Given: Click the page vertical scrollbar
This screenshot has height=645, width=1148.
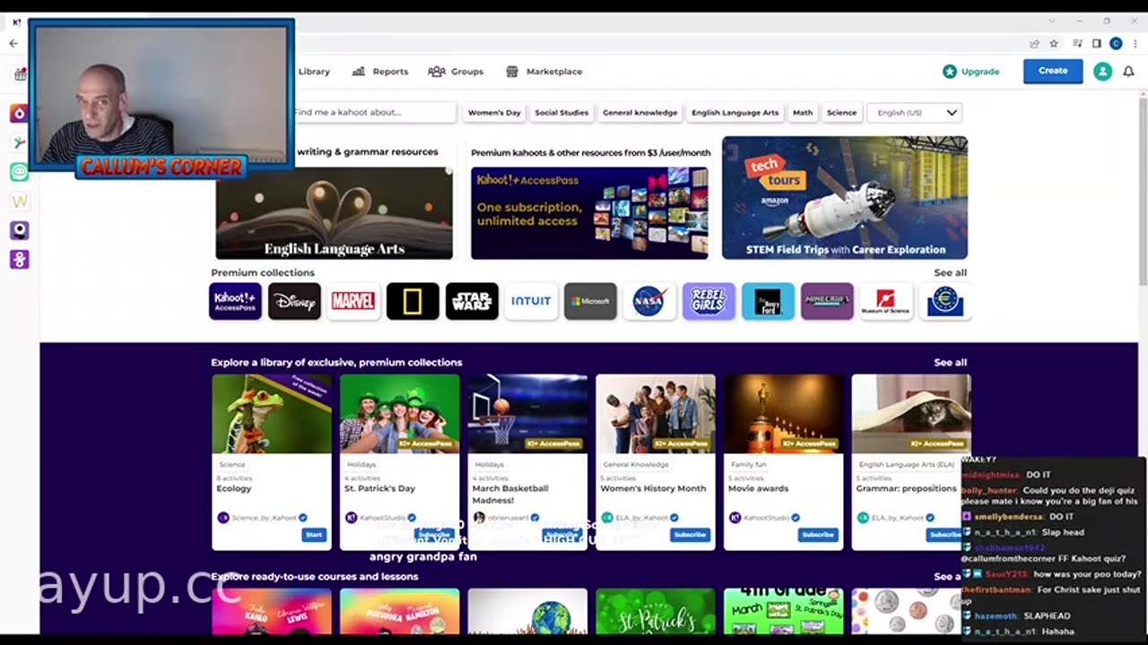Looking at the screenshot, I should pos(1143,193).
